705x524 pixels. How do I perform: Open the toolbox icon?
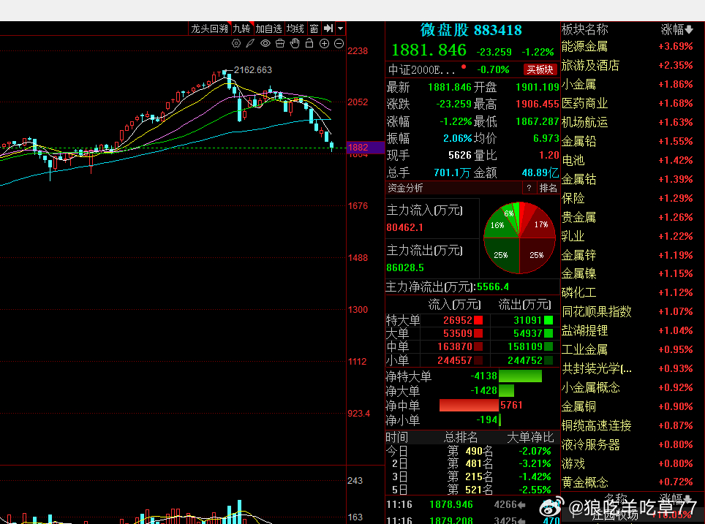click(280, 44)
